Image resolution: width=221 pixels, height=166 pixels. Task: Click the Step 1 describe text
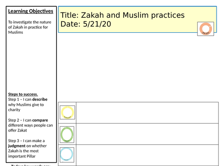[28, 104]
